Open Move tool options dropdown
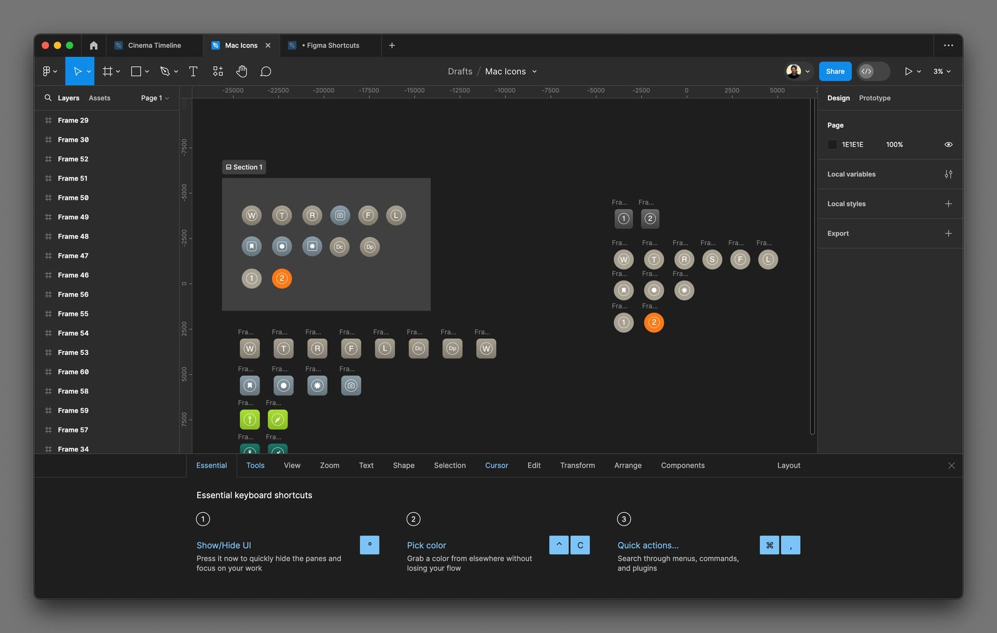The image size is (997, 633). pyautogui.click(x=89, y=72)
